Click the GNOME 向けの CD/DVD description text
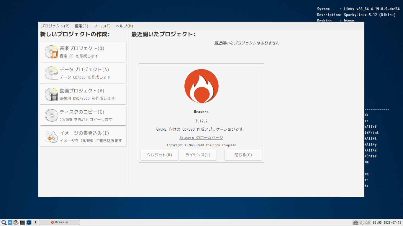403x226 pixels. [x=201, y=129]
